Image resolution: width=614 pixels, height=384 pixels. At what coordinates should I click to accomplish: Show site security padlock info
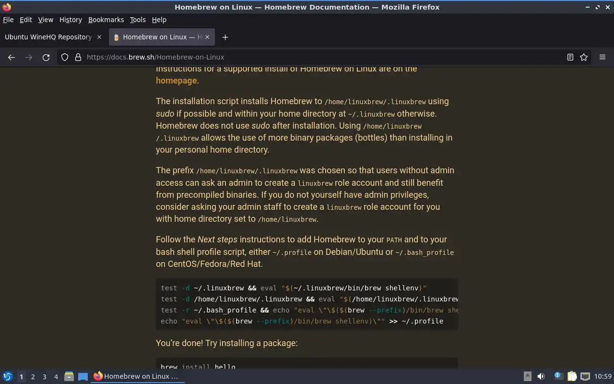pyautogui.click(x=78, y=57)
